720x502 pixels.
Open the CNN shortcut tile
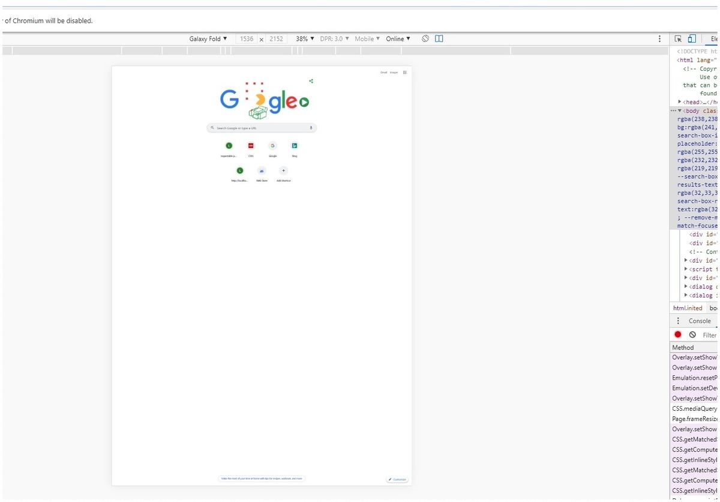click(251, 149)
